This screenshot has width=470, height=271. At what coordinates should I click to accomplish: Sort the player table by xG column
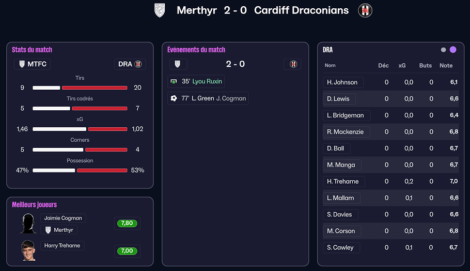(402, 65)
